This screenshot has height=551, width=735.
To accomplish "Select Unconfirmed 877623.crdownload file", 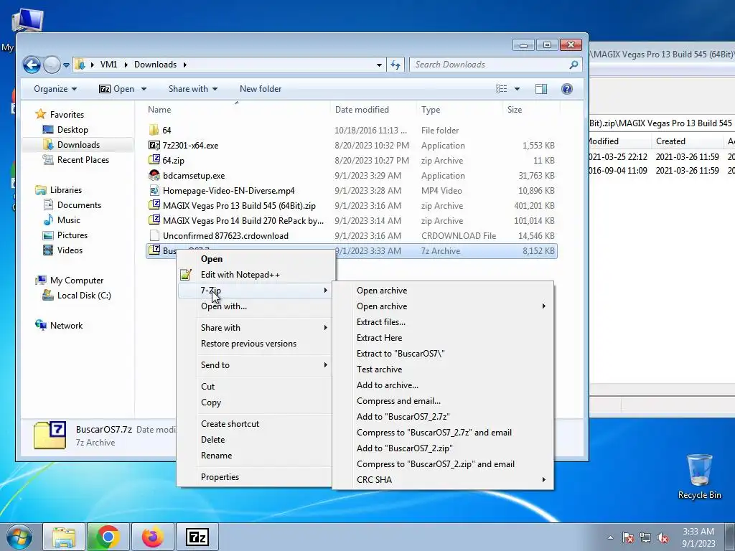I will click(x=225, y=235).
